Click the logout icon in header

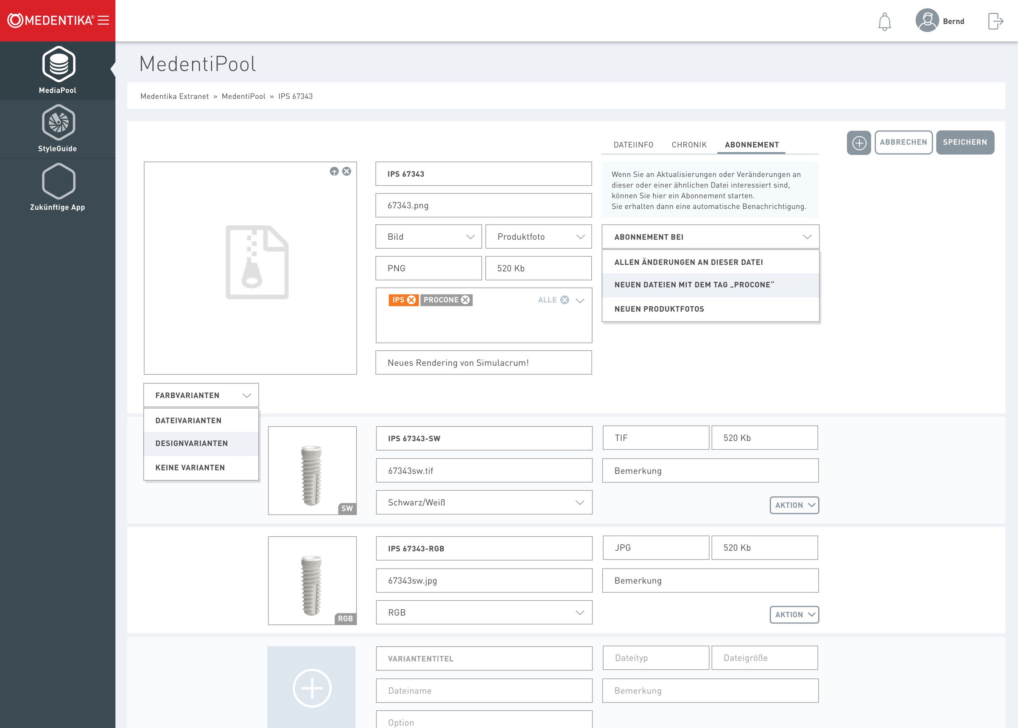pyautogui.click(x=995, y=21)
